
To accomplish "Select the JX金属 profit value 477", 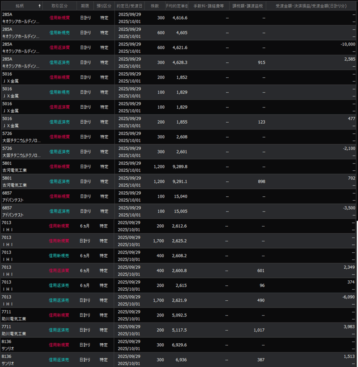I will pyautogui.click(x=351, y=118).
